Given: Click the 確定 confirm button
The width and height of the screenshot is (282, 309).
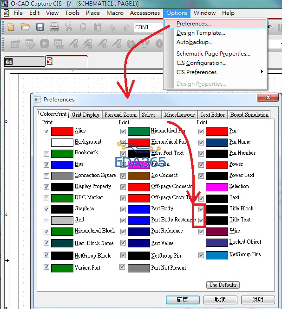Looking at the screenshot, I should 183,300.
